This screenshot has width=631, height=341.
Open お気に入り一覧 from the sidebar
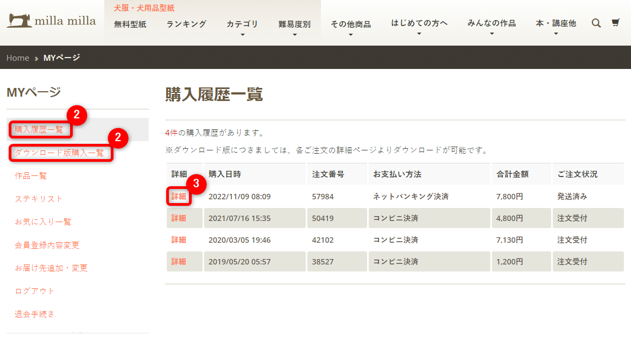click(43, 222)
